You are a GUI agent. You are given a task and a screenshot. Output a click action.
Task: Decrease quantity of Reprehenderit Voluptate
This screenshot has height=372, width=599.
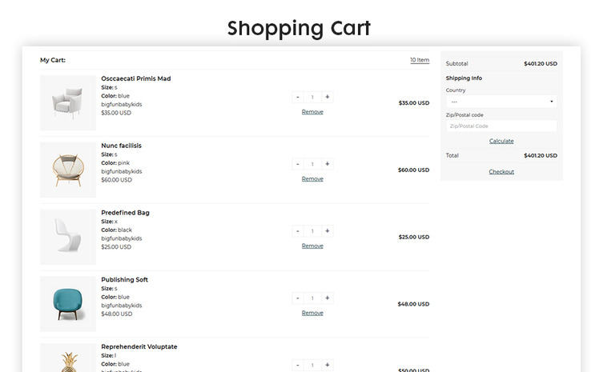click(x=298, y=365)
